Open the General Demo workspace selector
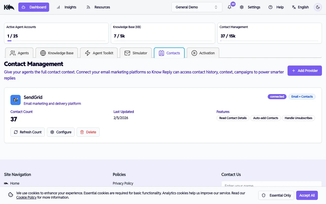Screen dimensions: 326x204 [197, 7]
